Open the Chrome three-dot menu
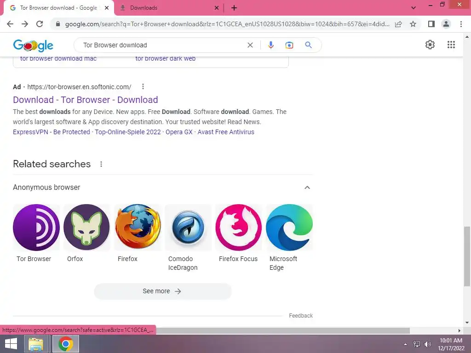 click(x=461, y=24)
